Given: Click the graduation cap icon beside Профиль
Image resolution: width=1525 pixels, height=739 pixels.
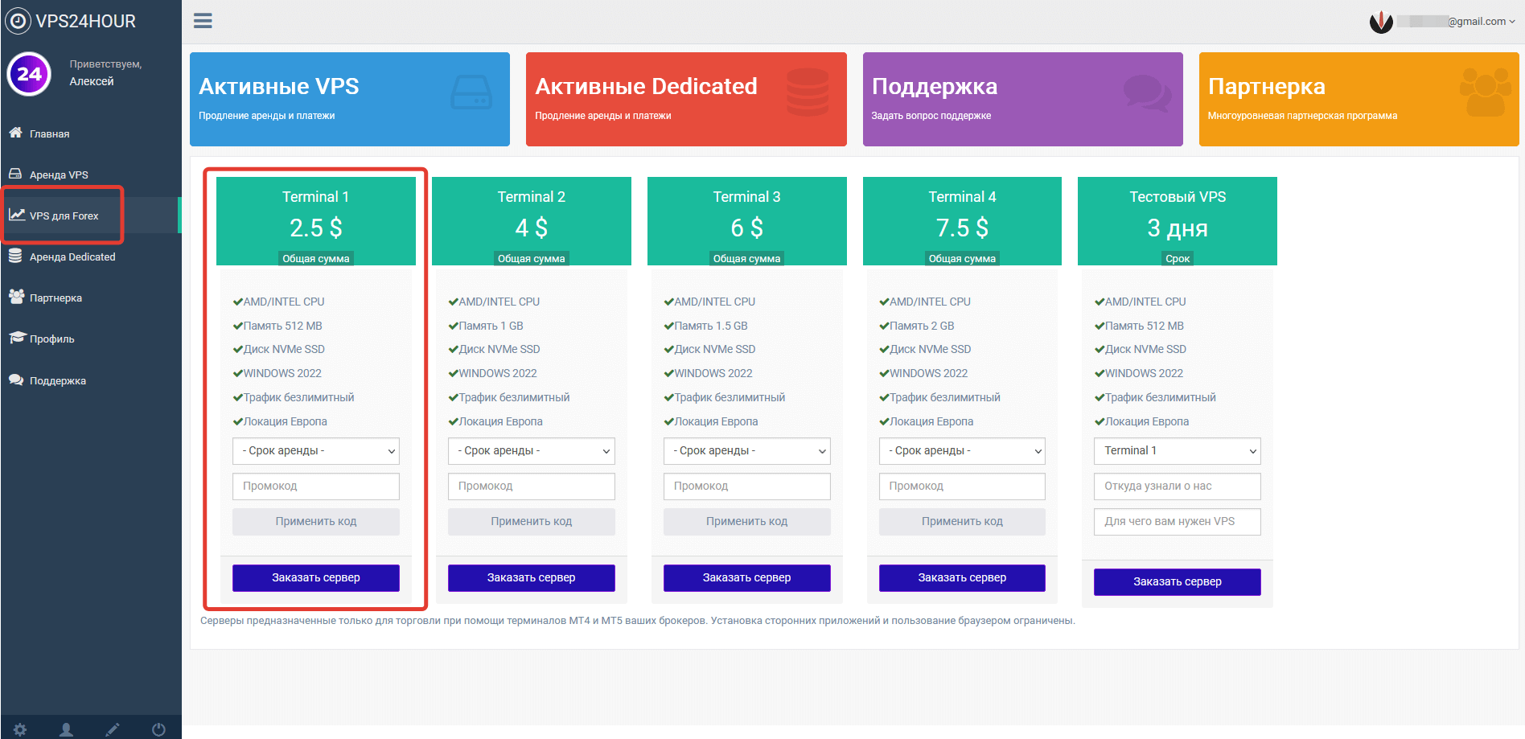Looking at the screenshot, I should 17,338.
